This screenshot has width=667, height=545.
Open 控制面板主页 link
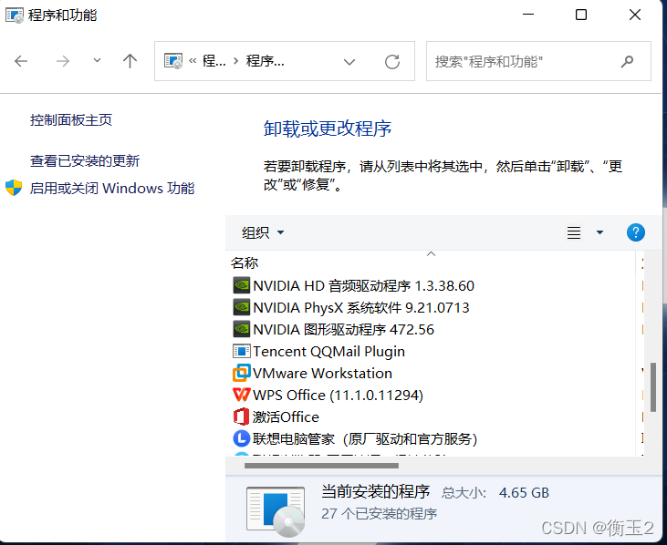(71, 119)
